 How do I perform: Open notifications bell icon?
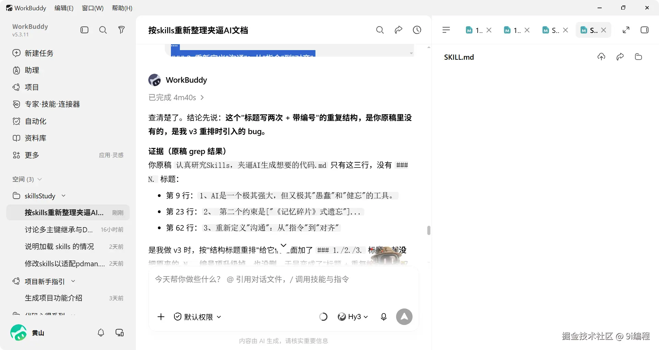(x=101, y=332)
